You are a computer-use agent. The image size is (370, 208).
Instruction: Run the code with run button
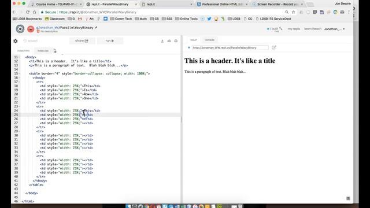(110, 41)
